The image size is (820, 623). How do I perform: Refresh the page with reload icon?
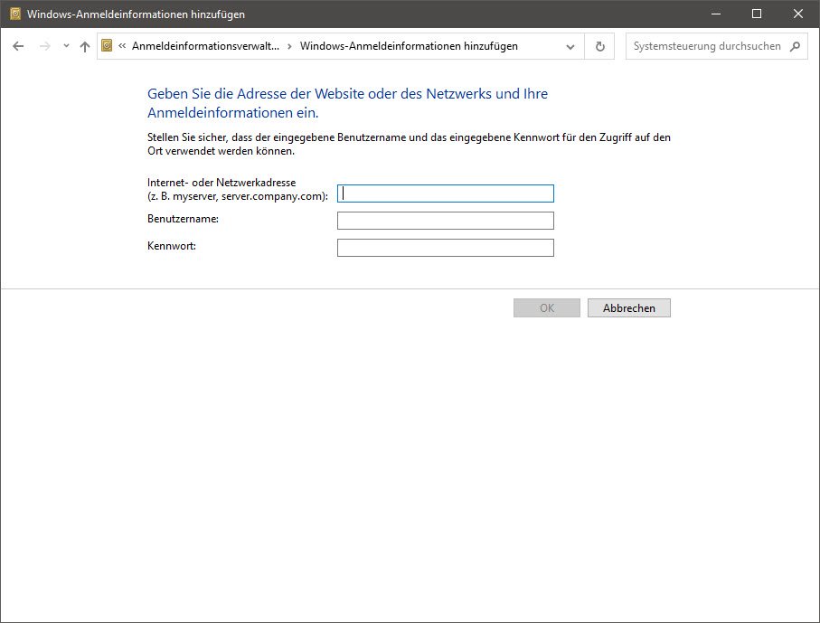click(599, 46)
